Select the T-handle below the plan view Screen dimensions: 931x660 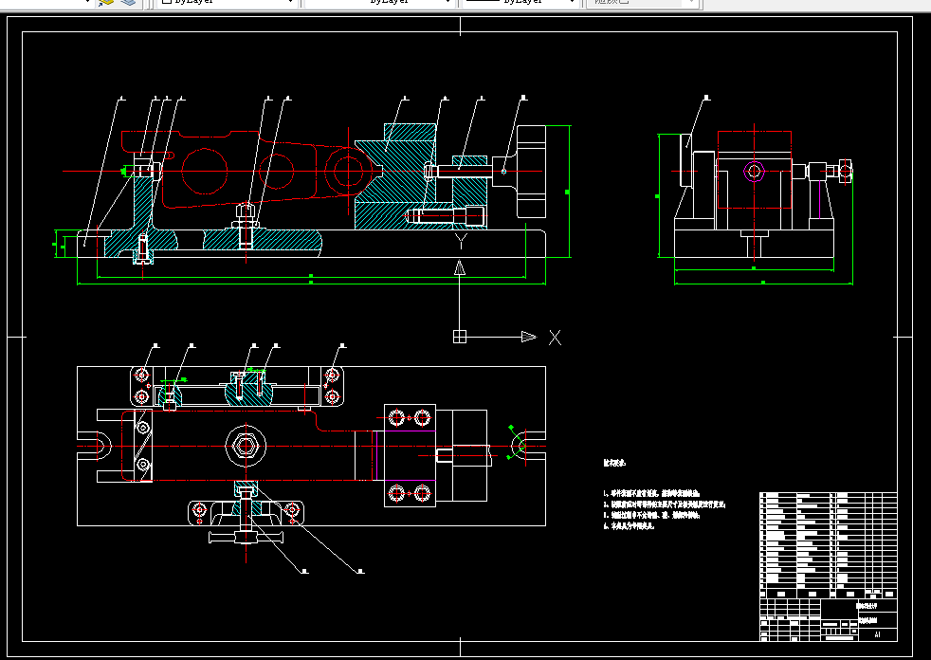[246, 537]
